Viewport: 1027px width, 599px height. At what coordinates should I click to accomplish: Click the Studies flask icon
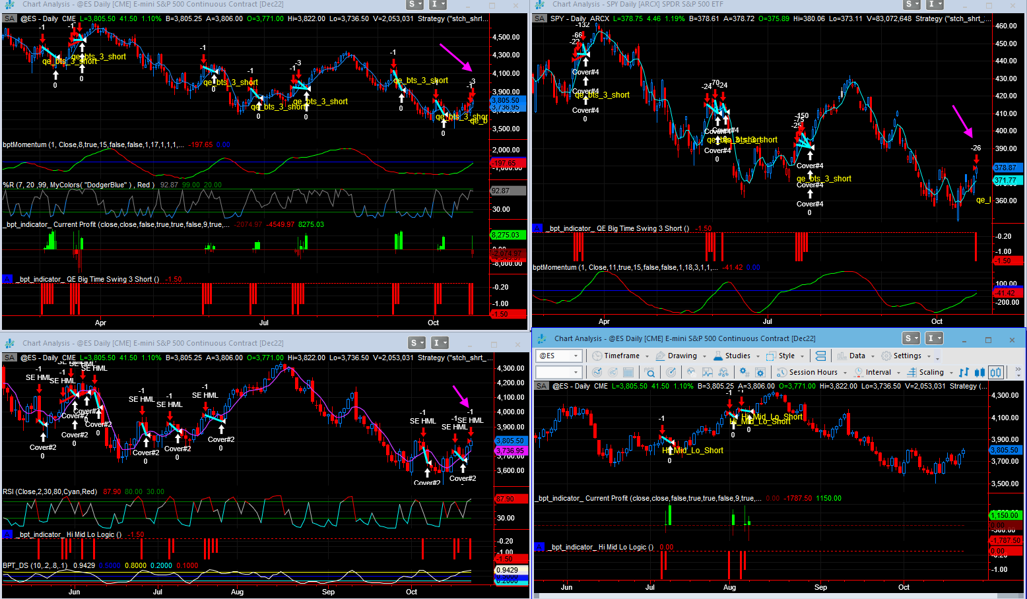tap(718, 356)
